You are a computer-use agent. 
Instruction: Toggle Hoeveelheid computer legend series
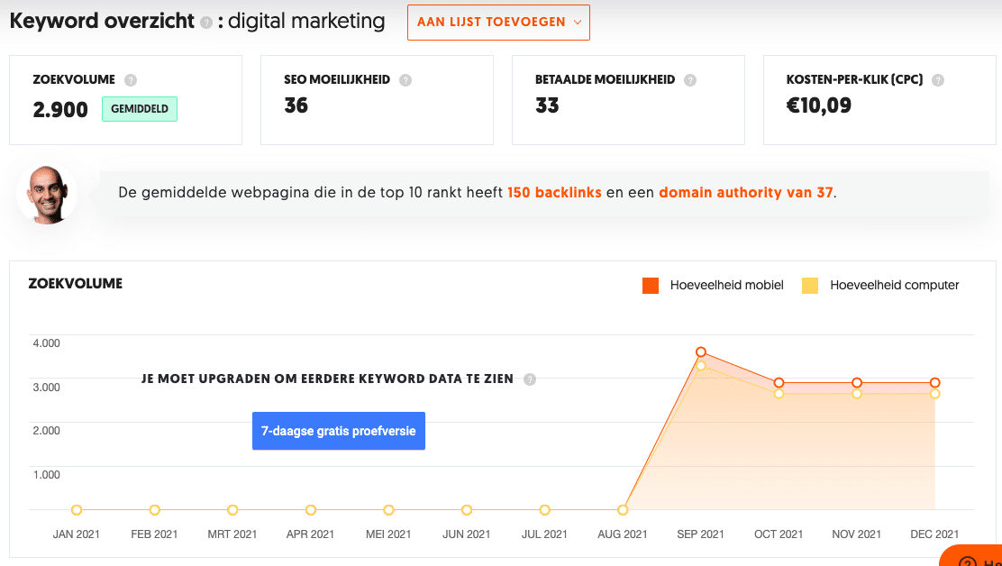tap(880, 286)
